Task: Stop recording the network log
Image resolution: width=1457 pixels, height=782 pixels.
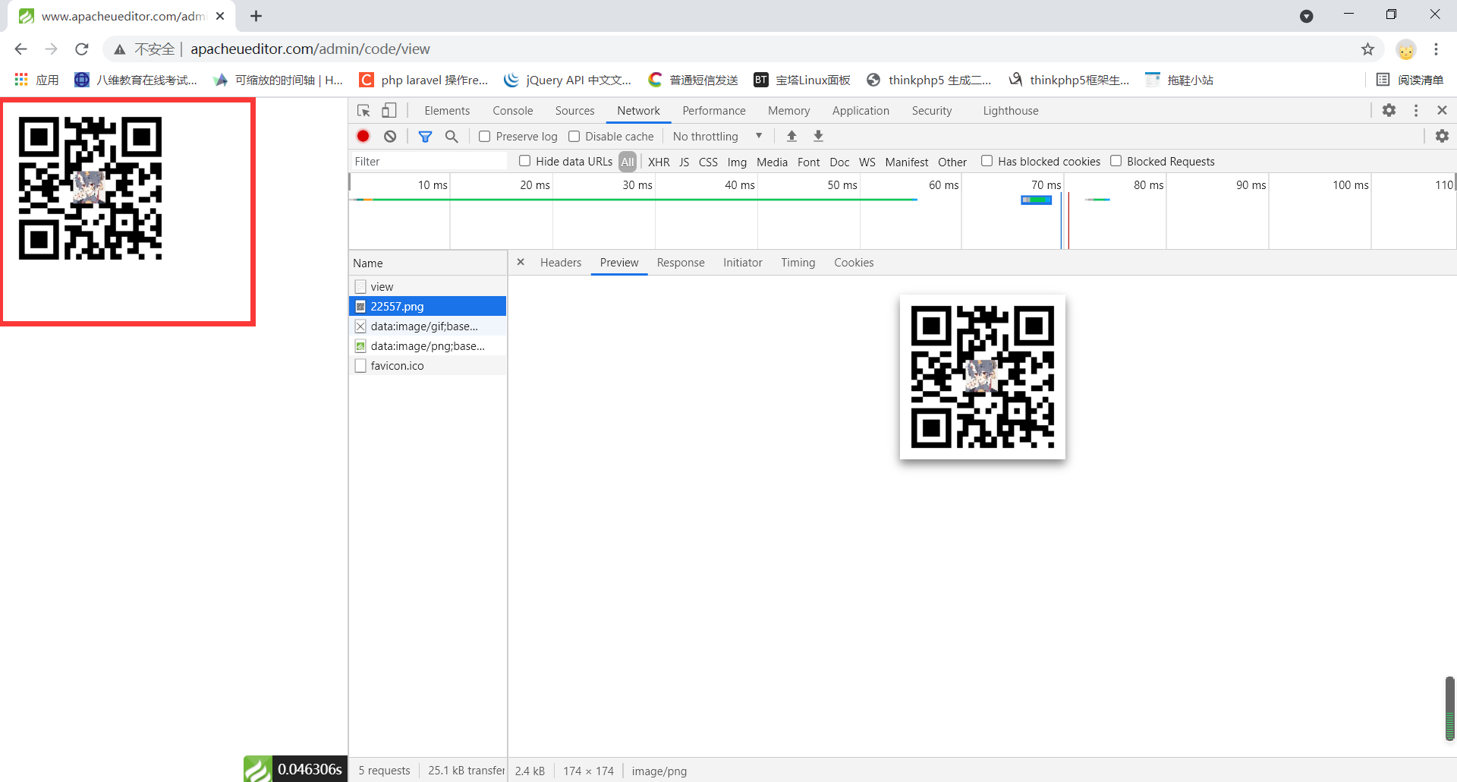Action: [363, 136]
